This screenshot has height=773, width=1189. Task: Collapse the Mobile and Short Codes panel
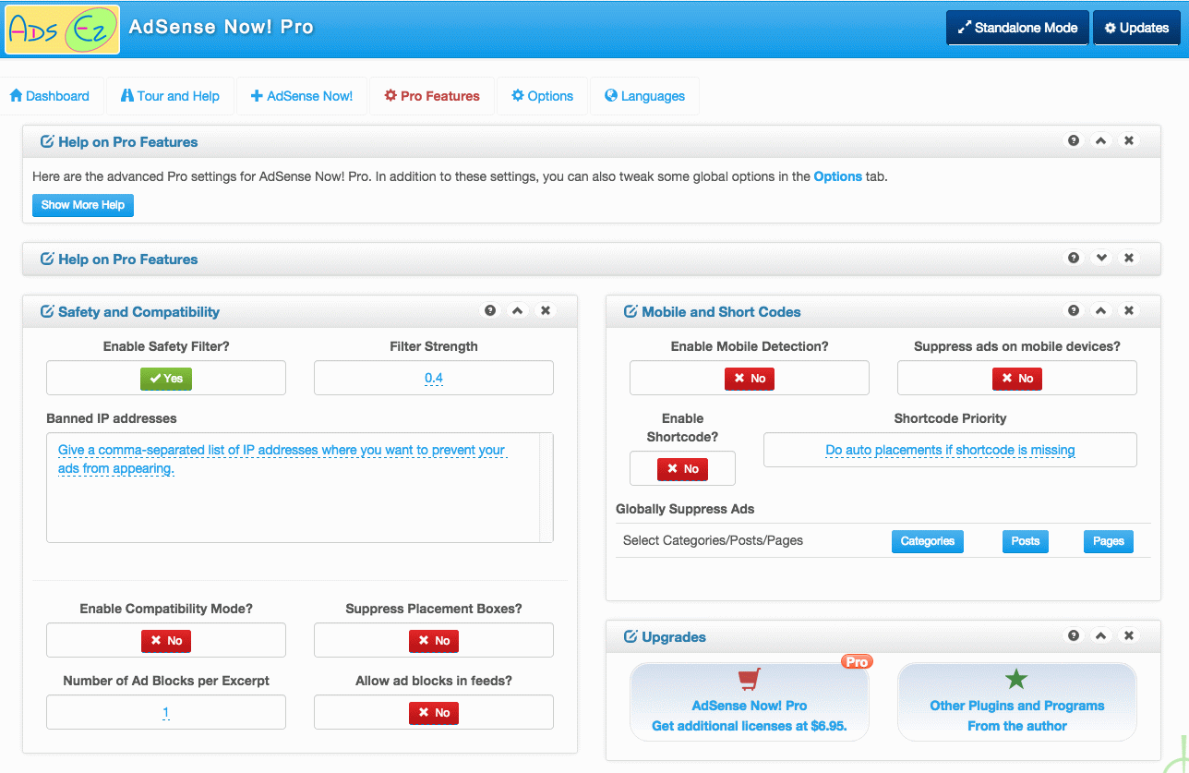tap(1100, 311)
